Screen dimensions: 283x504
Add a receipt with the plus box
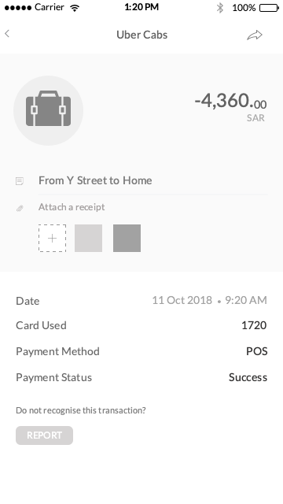click(53, 238)
